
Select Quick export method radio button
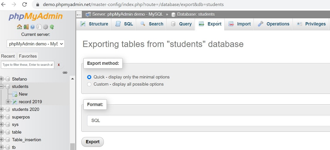click(x=89, y=77)
